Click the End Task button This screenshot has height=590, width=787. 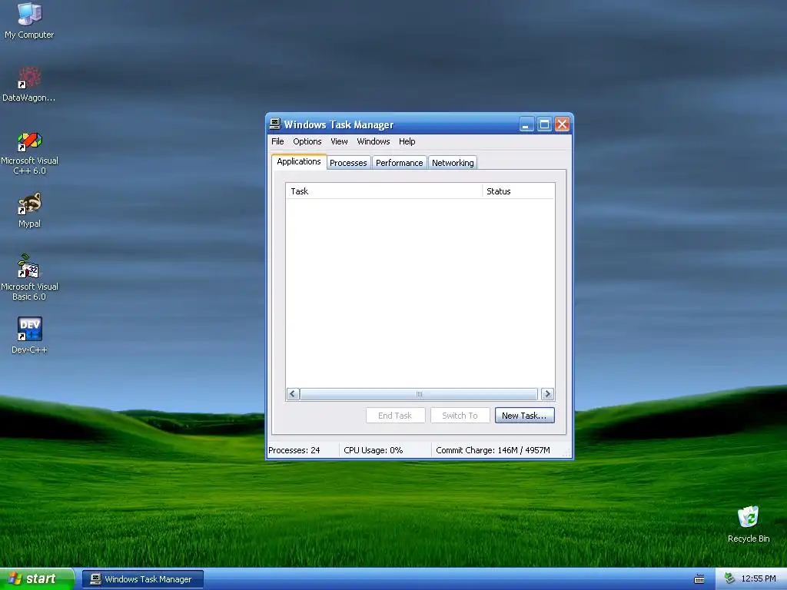(x=396, y=416)
